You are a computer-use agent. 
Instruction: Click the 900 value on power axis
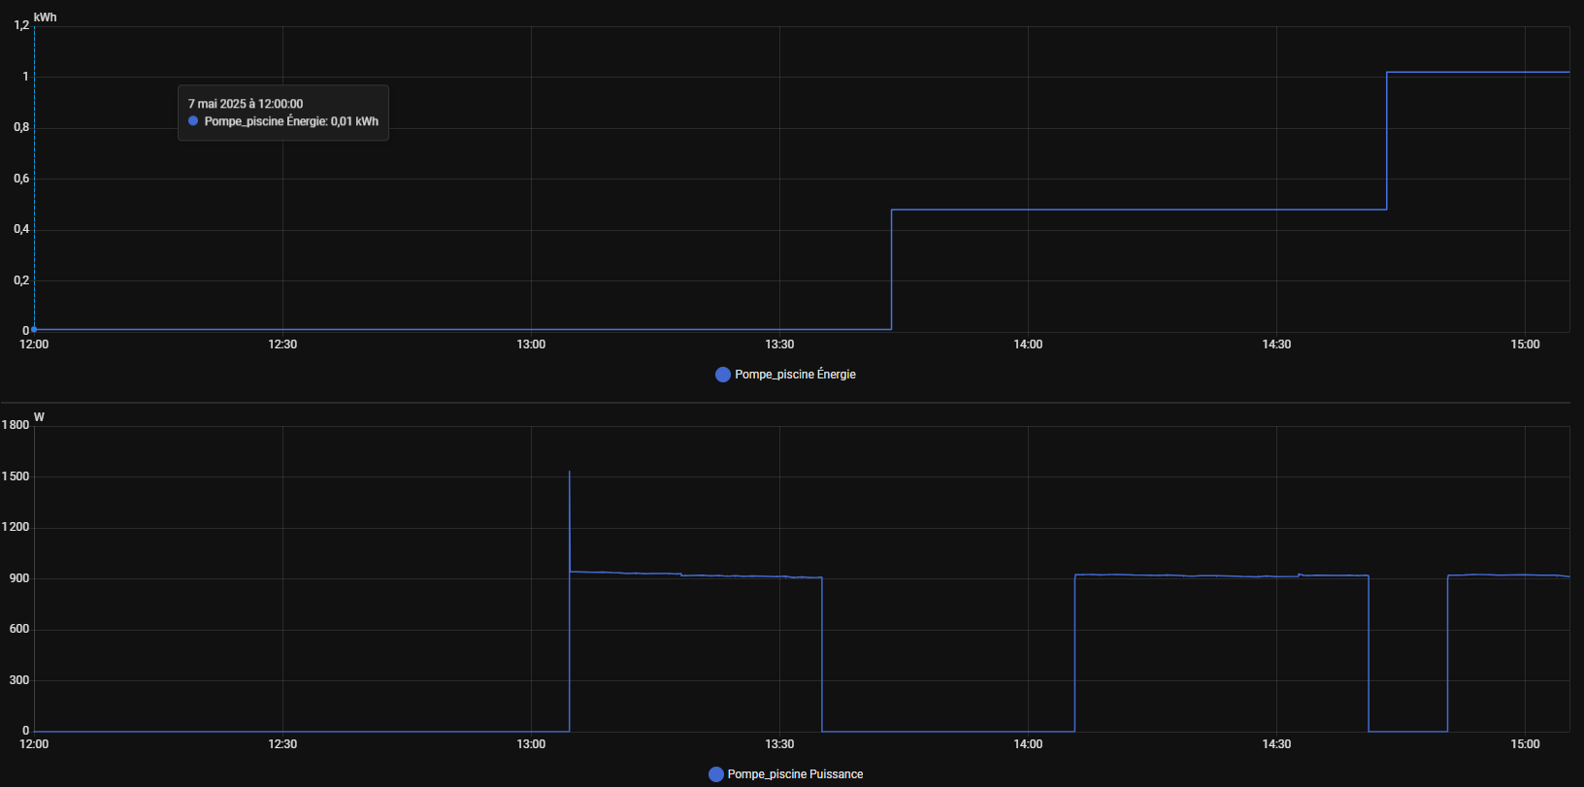[19, 578]
